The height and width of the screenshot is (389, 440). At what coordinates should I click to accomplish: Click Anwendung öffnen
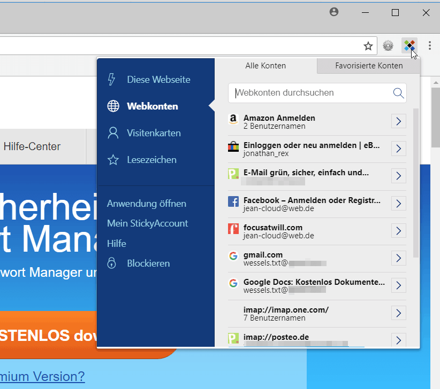pyautogui.click(x=147, y=204)
